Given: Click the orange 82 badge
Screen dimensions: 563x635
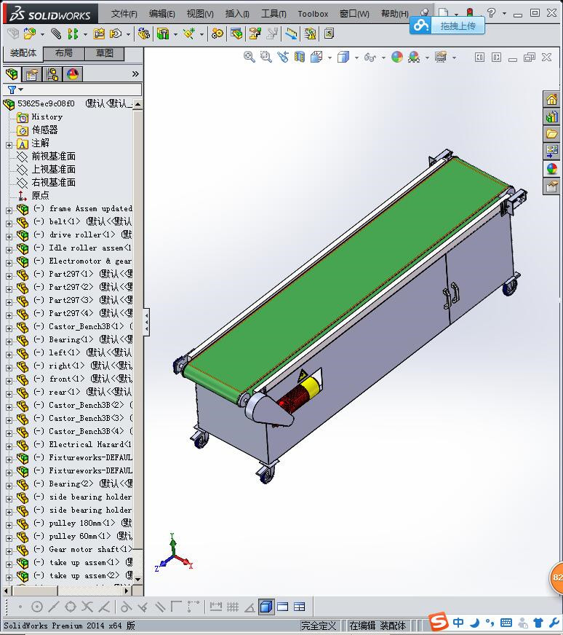Looking at the screenshot, I should [x=556, y=578].
